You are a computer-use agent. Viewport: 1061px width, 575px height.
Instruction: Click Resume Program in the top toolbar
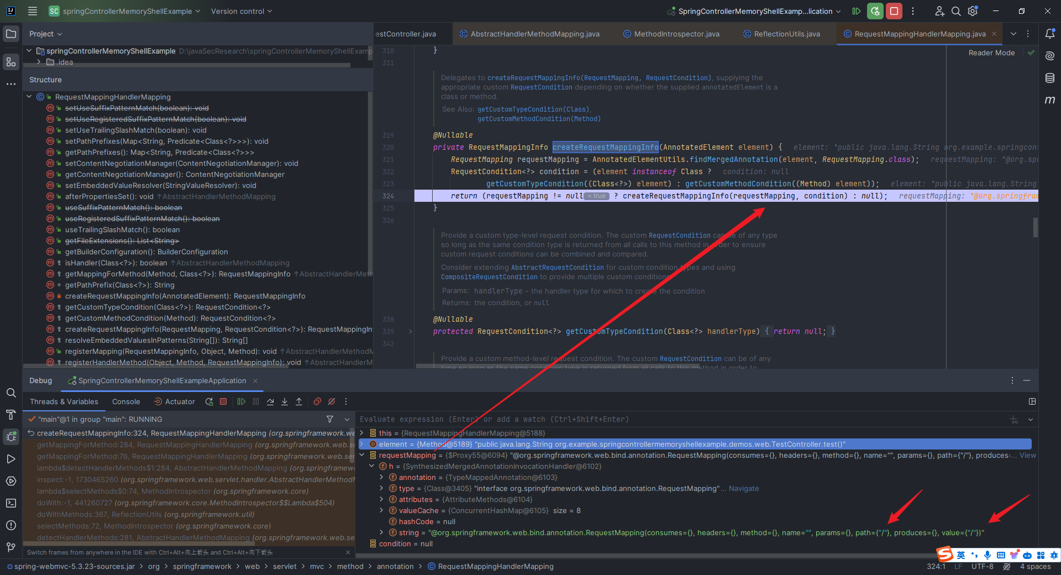click(x=857, y=11)
